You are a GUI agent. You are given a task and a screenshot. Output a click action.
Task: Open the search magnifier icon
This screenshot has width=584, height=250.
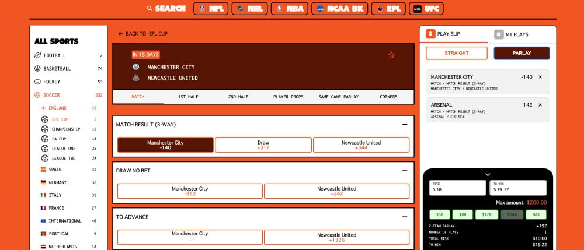150,9
